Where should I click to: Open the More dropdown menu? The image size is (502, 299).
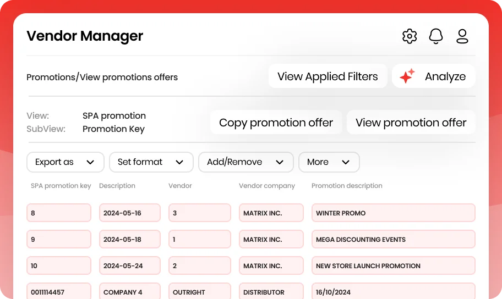329,162
